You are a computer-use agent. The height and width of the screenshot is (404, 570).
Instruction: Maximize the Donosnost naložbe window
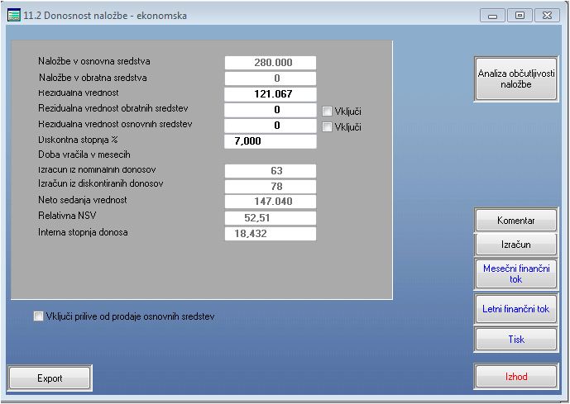[520, 16]
